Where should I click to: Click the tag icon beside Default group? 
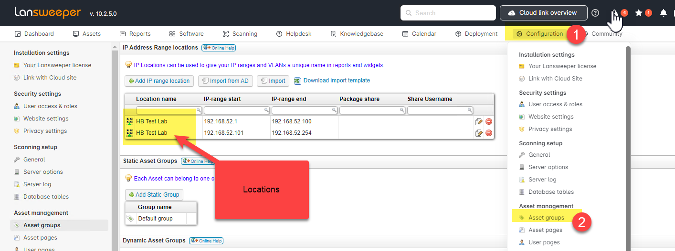pyautogui.click(x=130, y=219)
